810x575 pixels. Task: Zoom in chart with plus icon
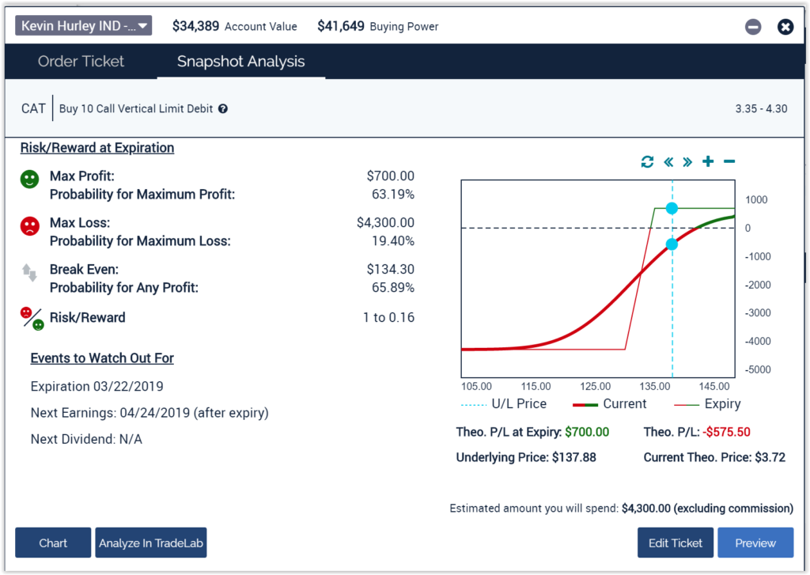click(708, 162)
